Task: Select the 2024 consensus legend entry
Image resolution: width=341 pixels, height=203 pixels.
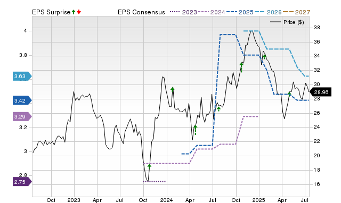Action: pyautogui.click(x=212, y=12)
